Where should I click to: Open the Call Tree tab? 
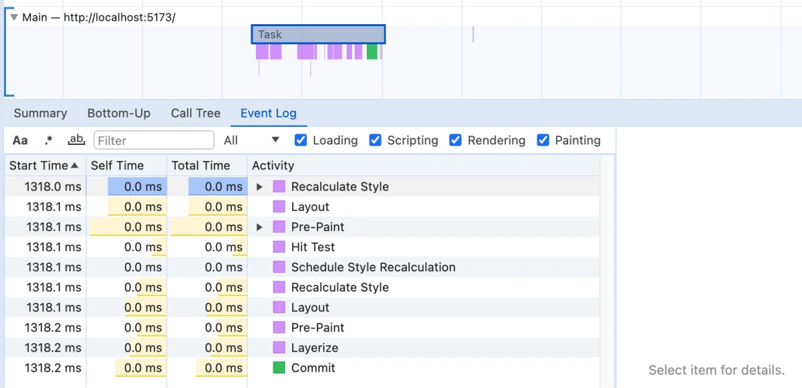click(195, 113)
